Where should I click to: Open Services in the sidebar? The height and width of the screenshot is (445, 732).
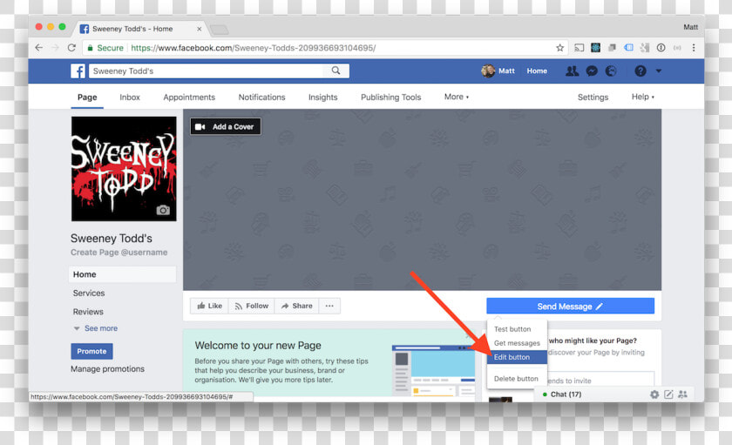[89, 293]
